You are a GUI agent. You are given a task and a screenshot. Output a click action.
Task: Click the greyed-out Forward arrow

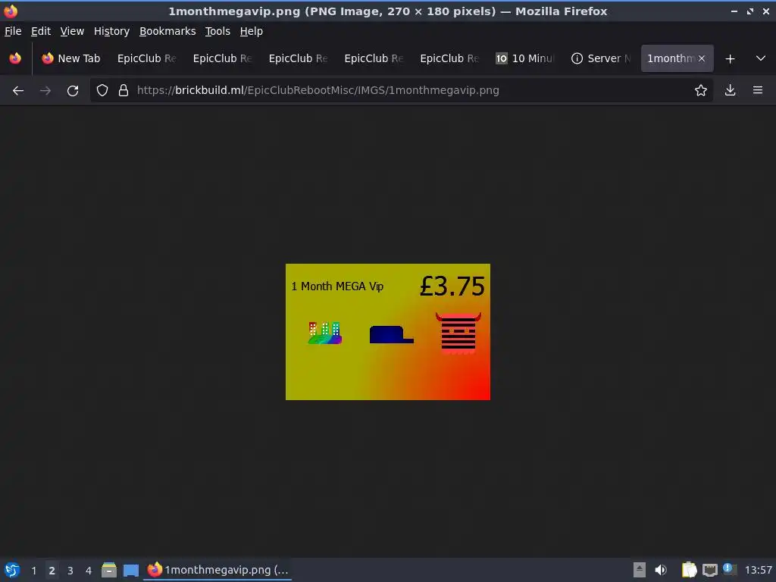click(45, 90)
